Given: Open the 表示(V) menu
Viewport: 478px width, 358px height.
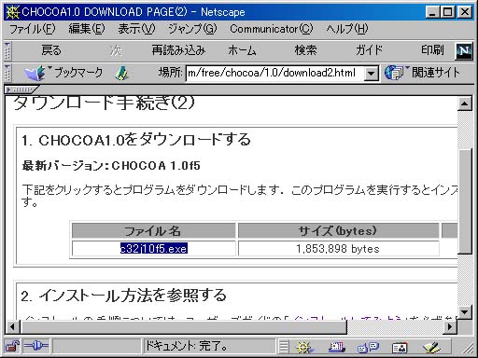Looking at the screenshot, I should [x=136, y=29].
